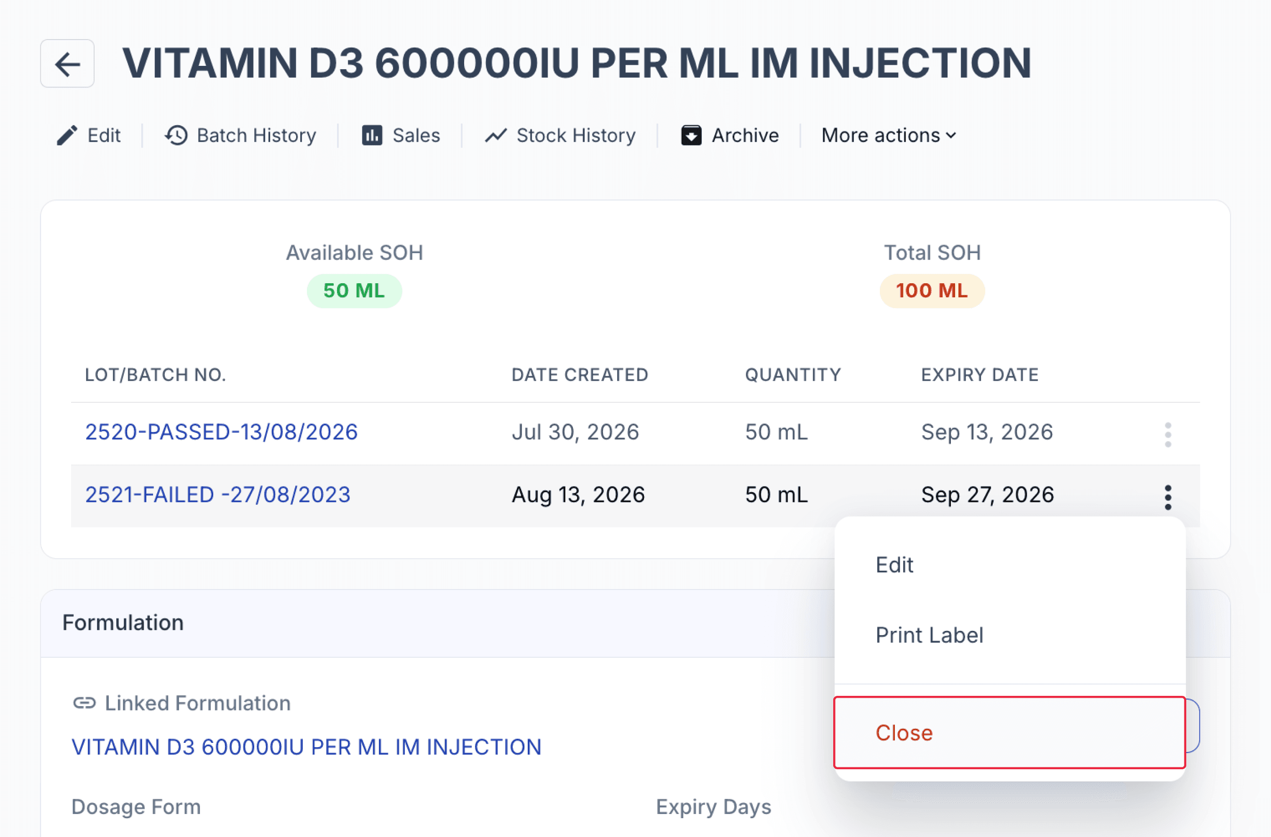Click the EXPIRY DATE column header

click(x=980, y=375)
